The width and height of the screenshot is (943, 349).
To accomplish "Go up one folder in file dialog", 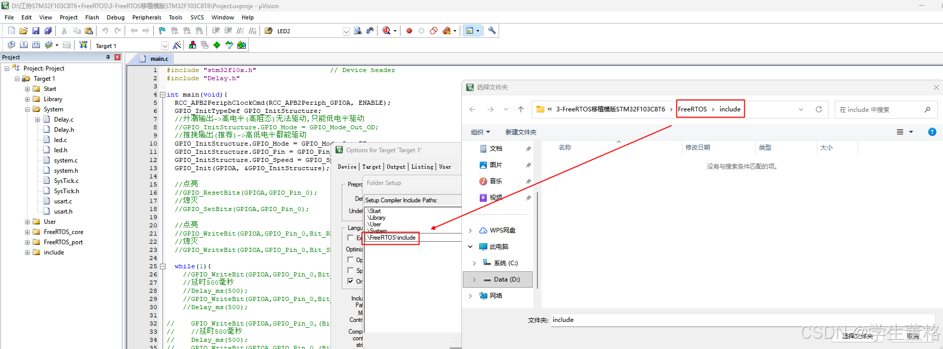I will (521, 109).
